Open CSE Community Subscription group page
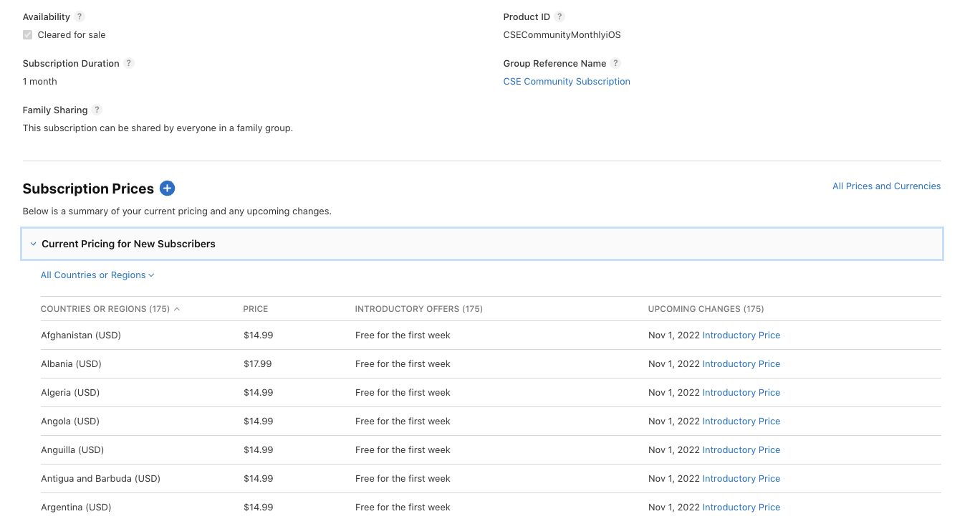975x519 pixels. 567,81
